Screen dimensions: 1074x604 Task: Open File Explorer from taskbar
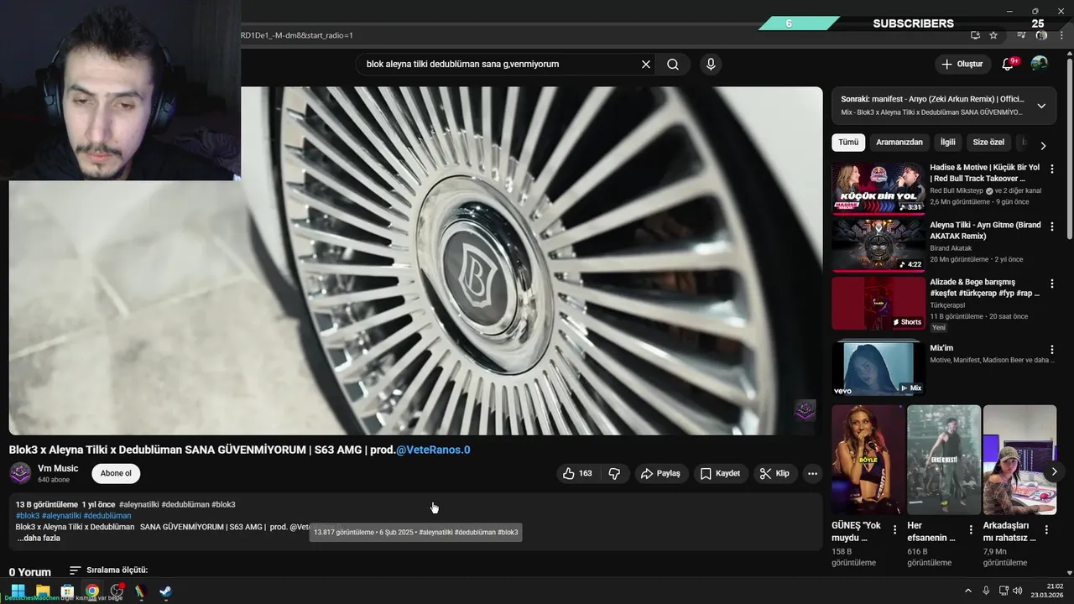pyautogui.click(x=43, y=591)
